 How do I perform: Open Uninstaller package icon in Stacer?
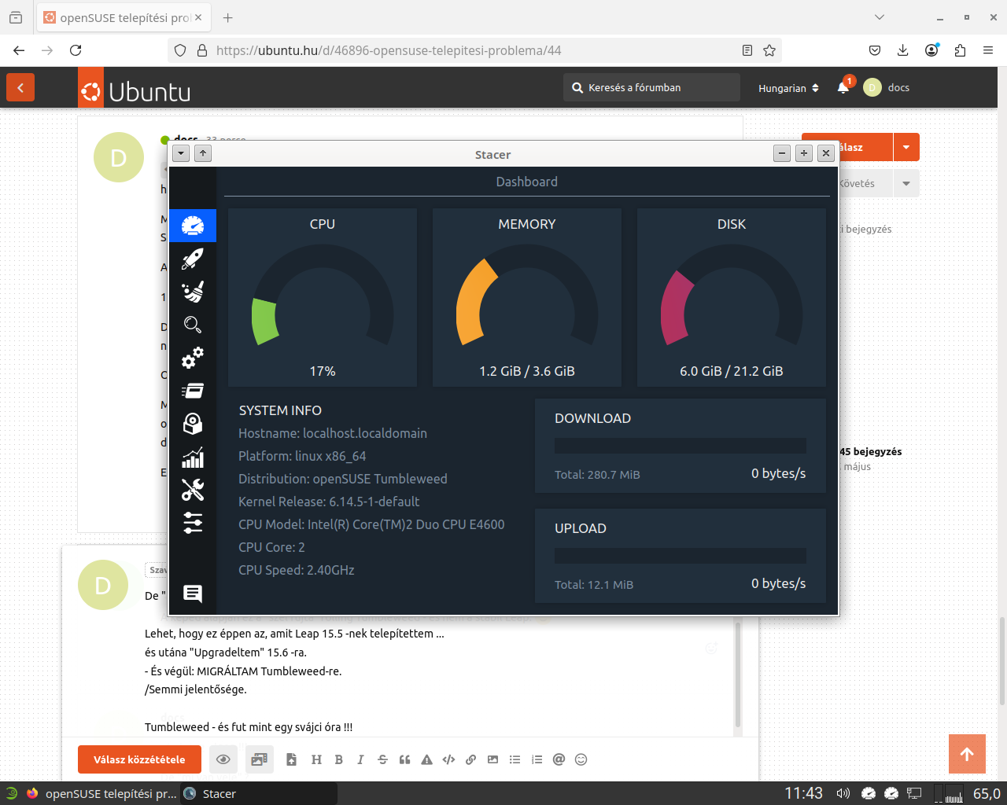[193, 424]
